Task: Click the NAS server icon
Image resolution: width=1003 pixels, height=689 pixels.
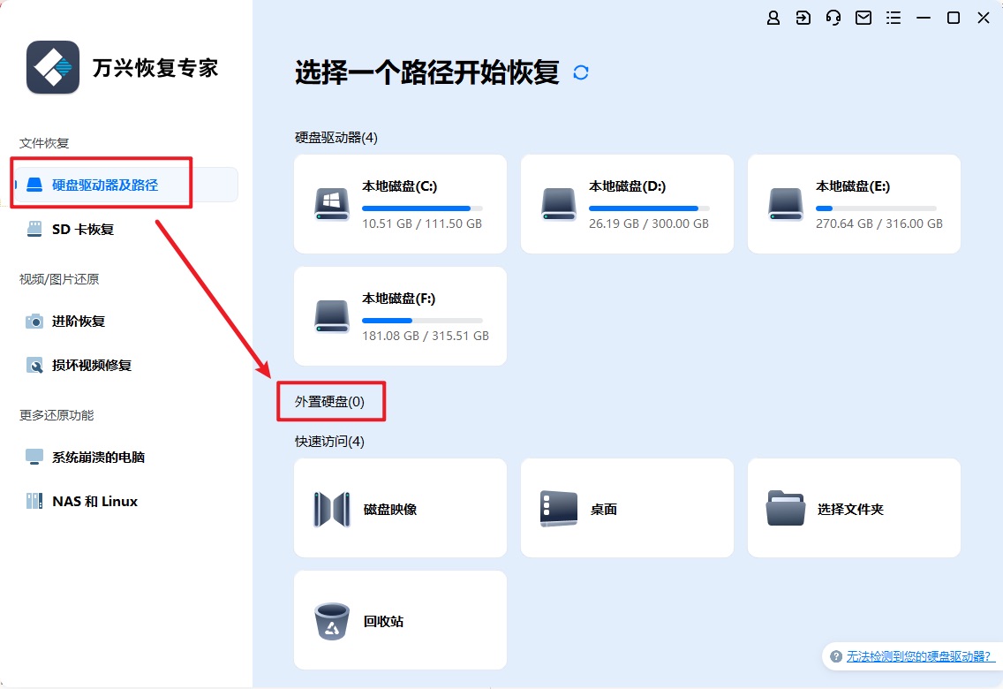Action: (x=34, y=502)
